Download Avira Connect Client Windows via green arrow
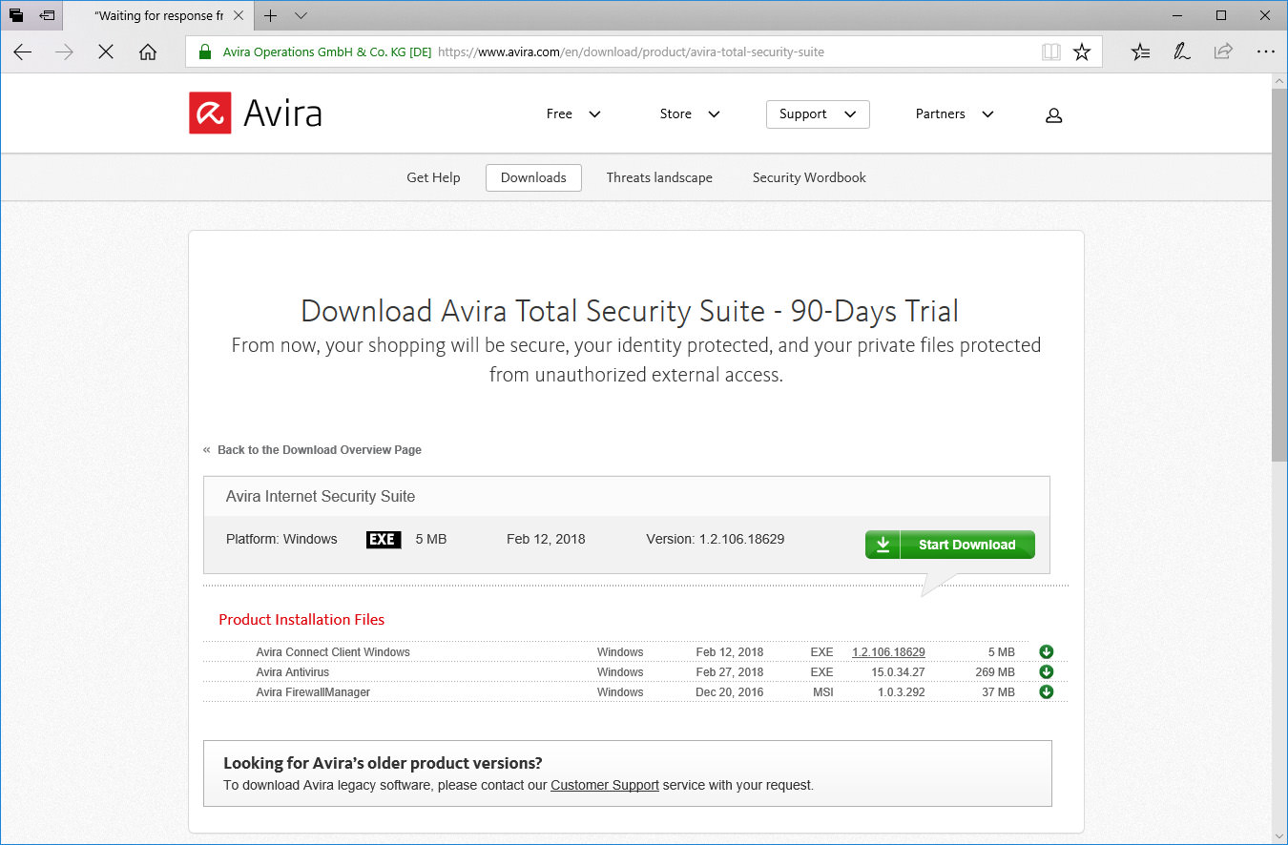 [1046, 652]
